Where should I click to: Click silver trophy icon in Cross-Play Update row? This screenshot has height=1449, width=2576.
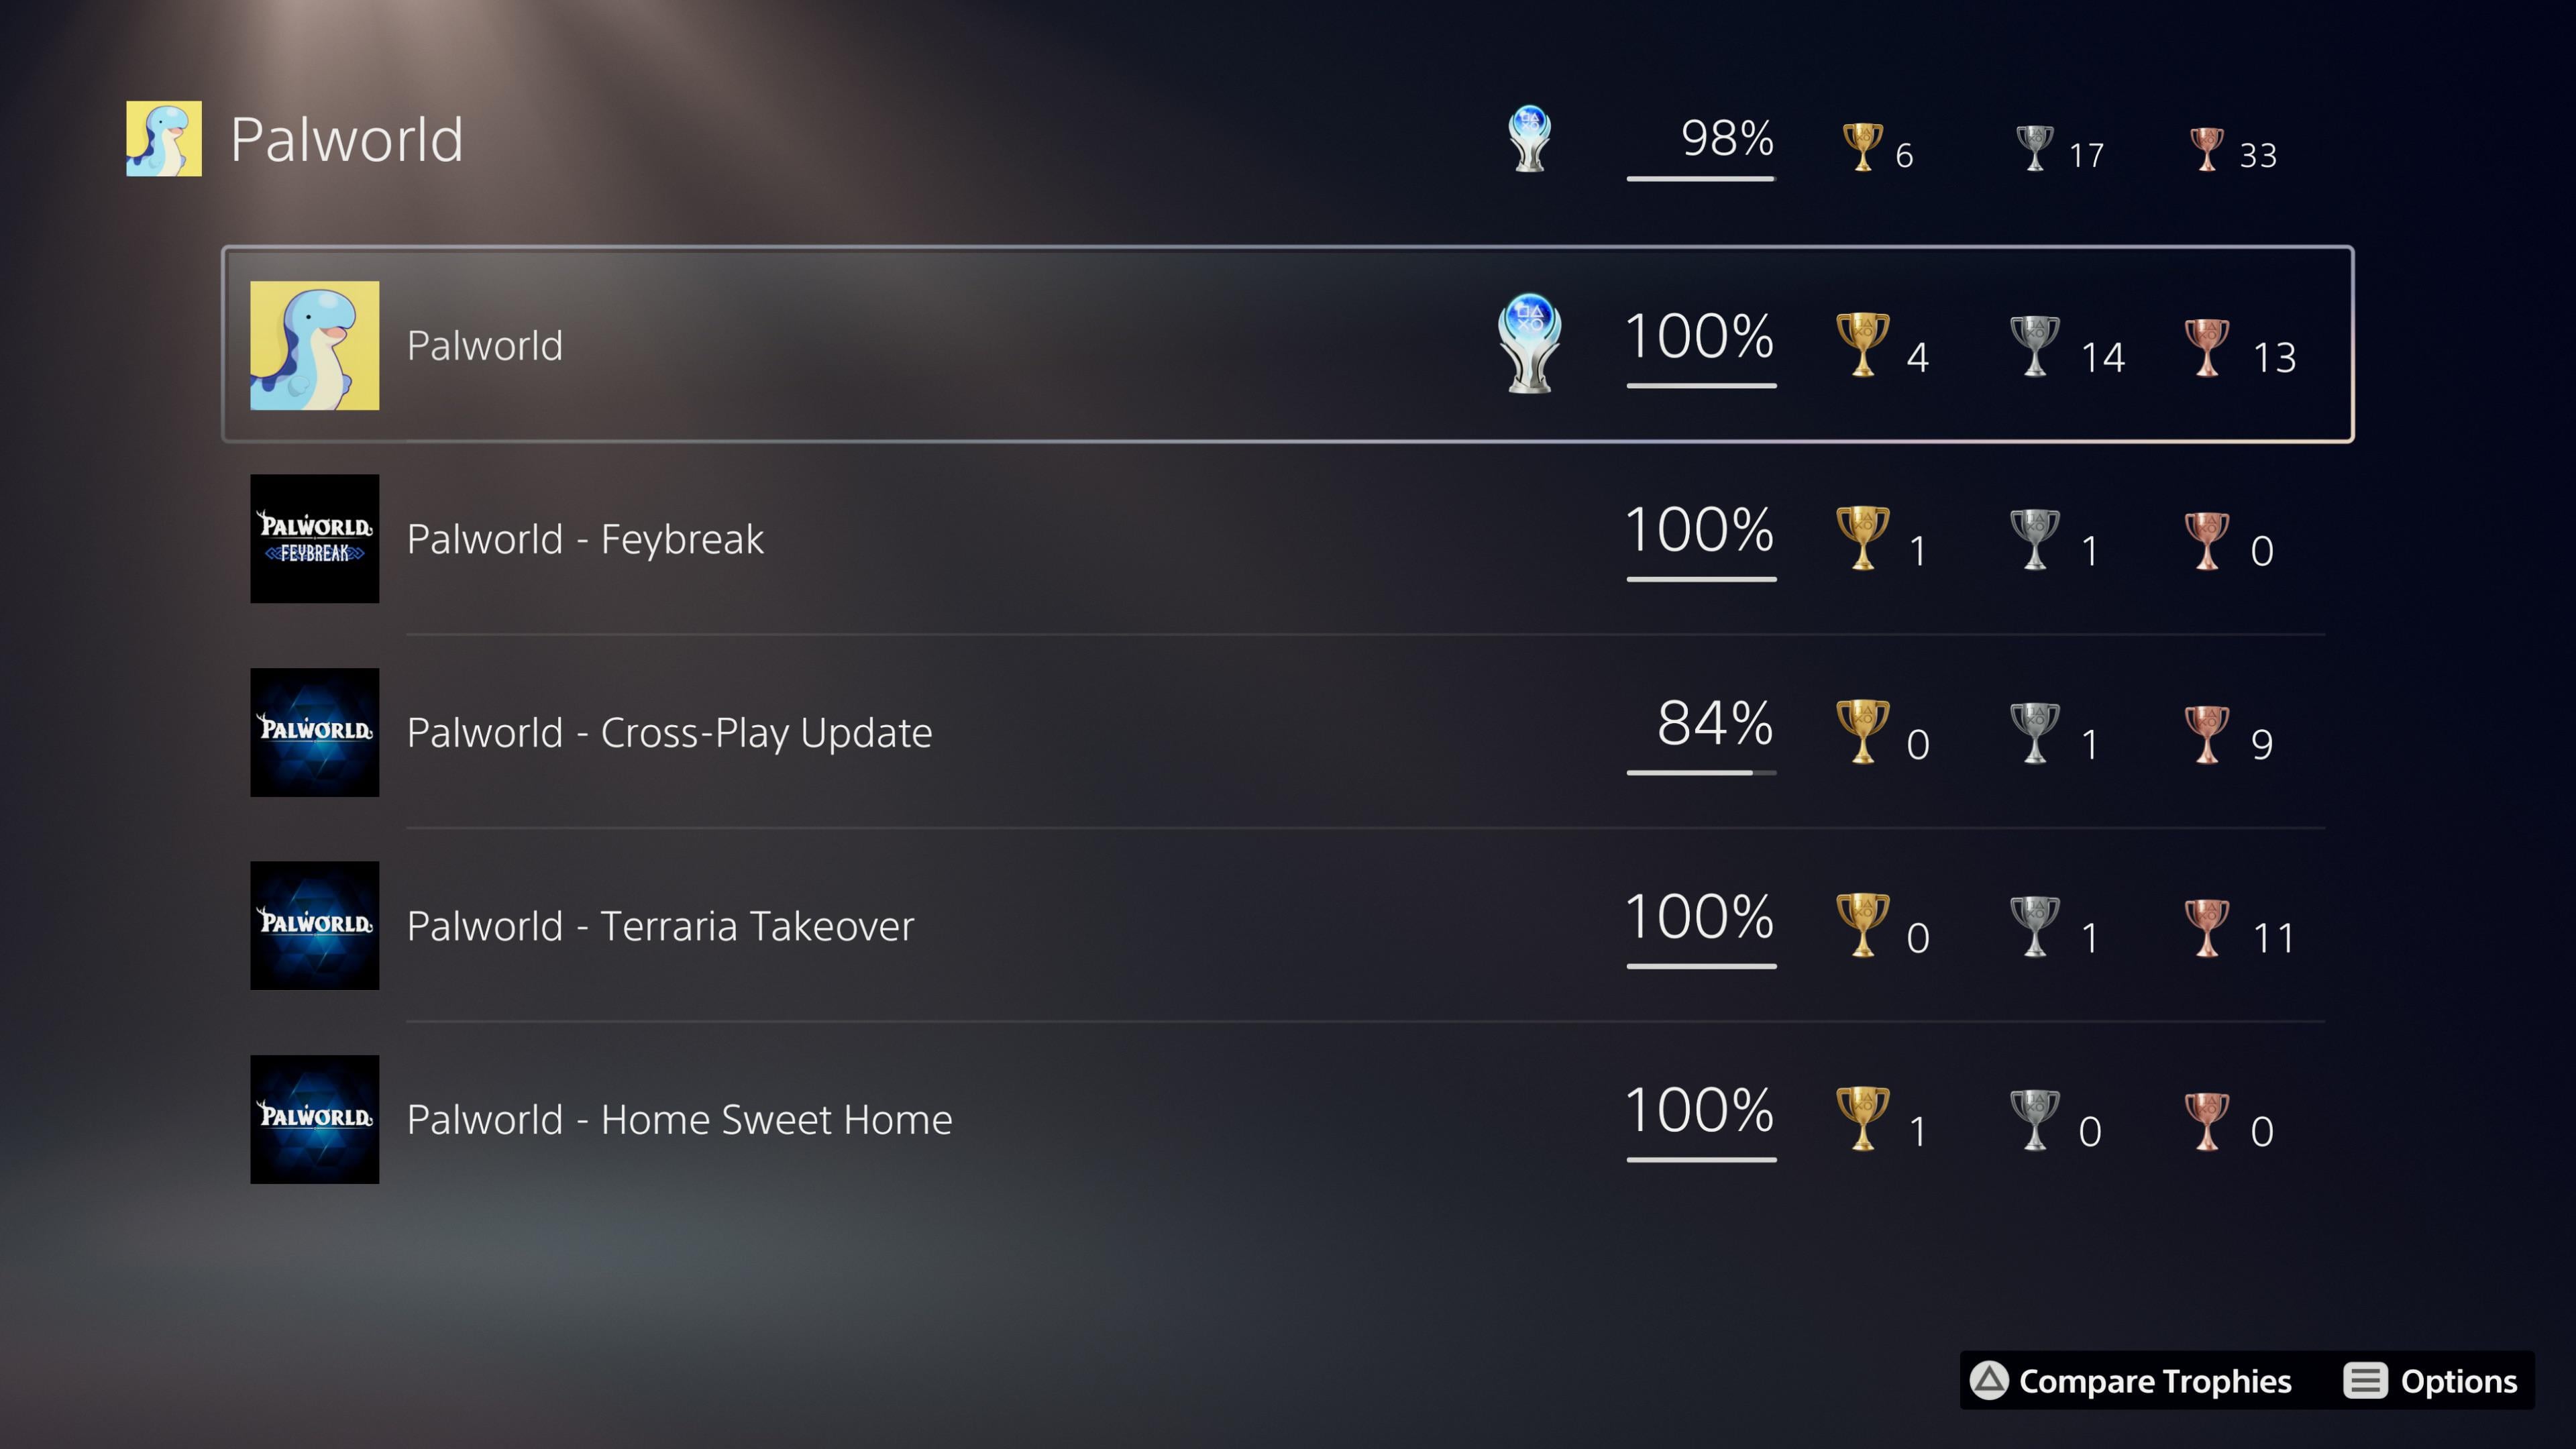pyautogui.click(x=2034, y=732)
